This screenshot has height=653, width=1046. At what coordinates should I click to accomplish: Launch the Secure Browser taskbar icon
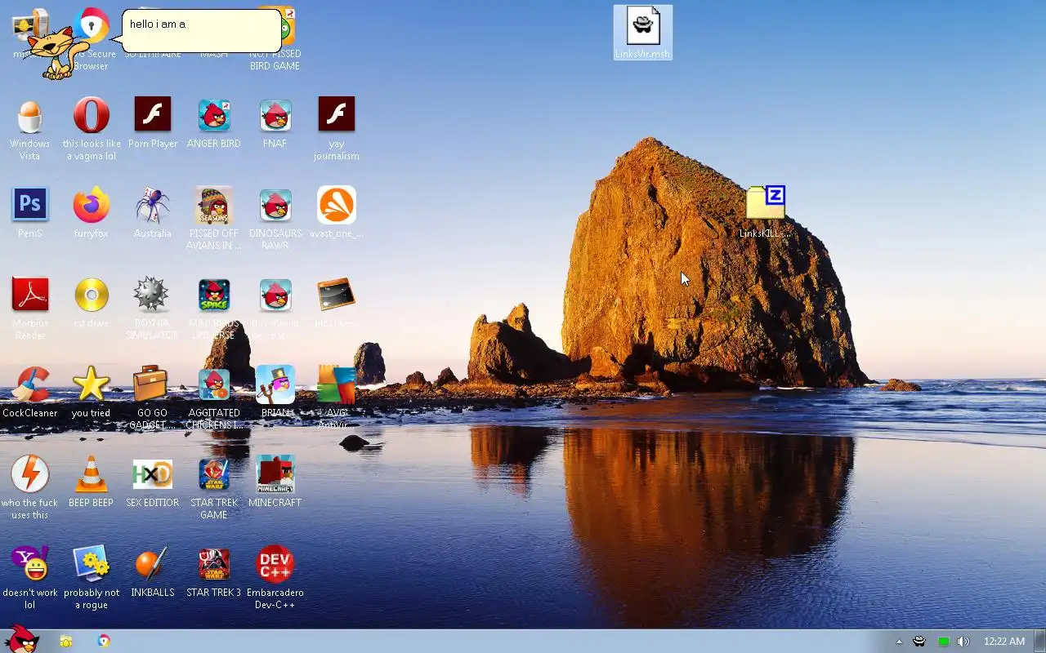coord(104,641)
